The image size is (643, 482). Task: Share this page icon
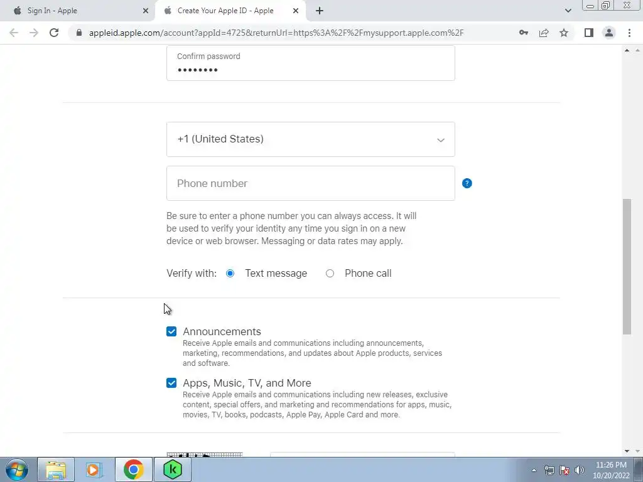pyautogui.click(x=544, y=33)
